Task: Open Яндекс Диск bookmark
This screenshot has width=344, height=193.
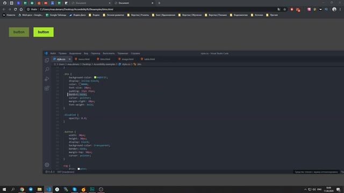Action: click(77, 15)
